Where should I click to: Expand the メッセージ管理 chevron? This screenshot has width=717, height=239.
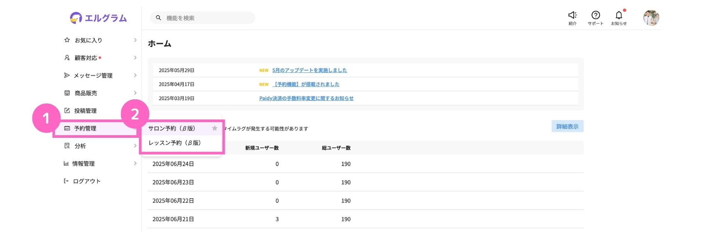[135, 75]
